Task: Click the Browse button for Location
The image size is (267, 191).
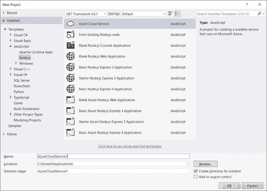Action: (x=205, y=164)
